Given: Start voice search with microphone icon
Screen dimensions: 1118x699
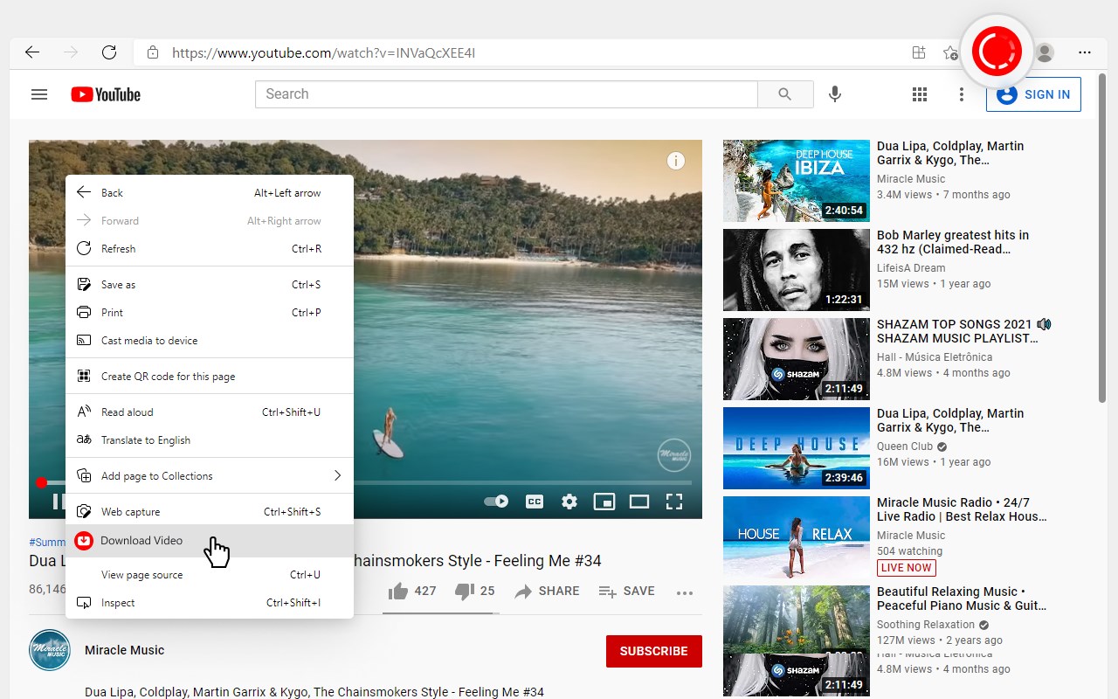Looking at the screenshot, I should point(835,94).
